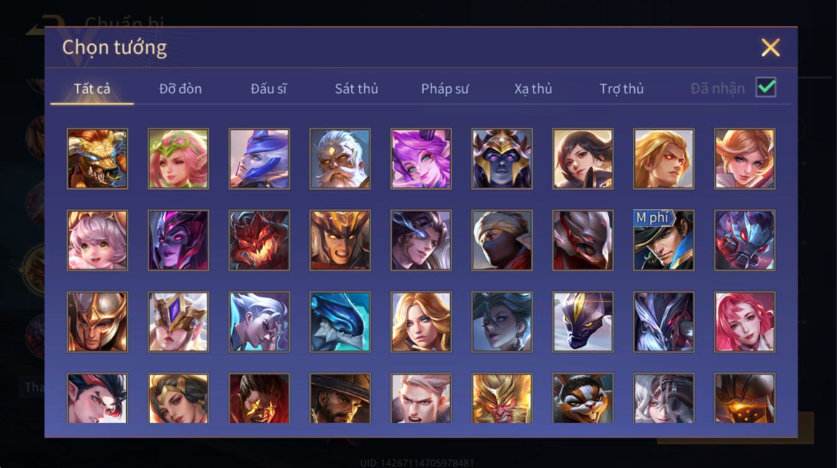Choose the white-bearded old man hero
This screenshot has width=837, height=468.
[x=340, y=158]
